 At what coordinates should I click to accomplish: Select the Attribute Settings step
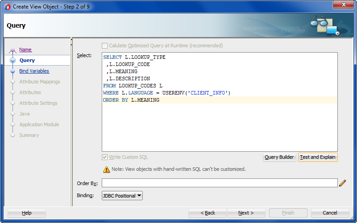tap(38, 103)
